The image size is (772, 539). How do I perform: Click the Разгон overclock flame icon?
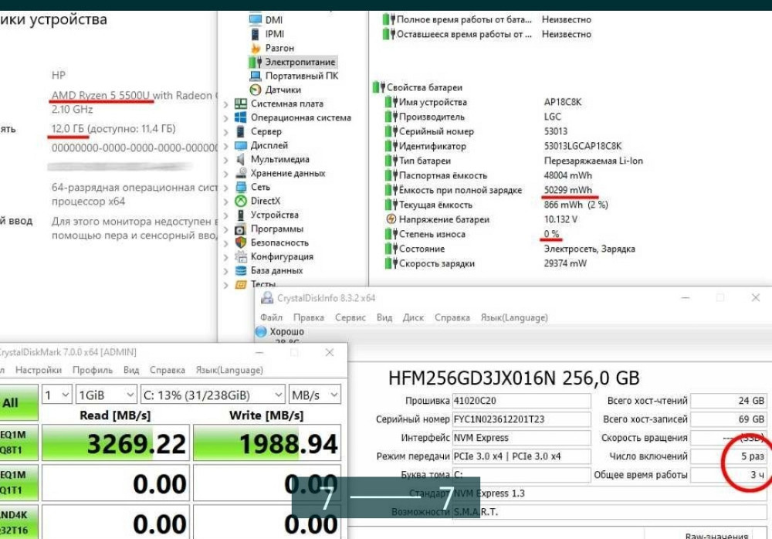256,48
